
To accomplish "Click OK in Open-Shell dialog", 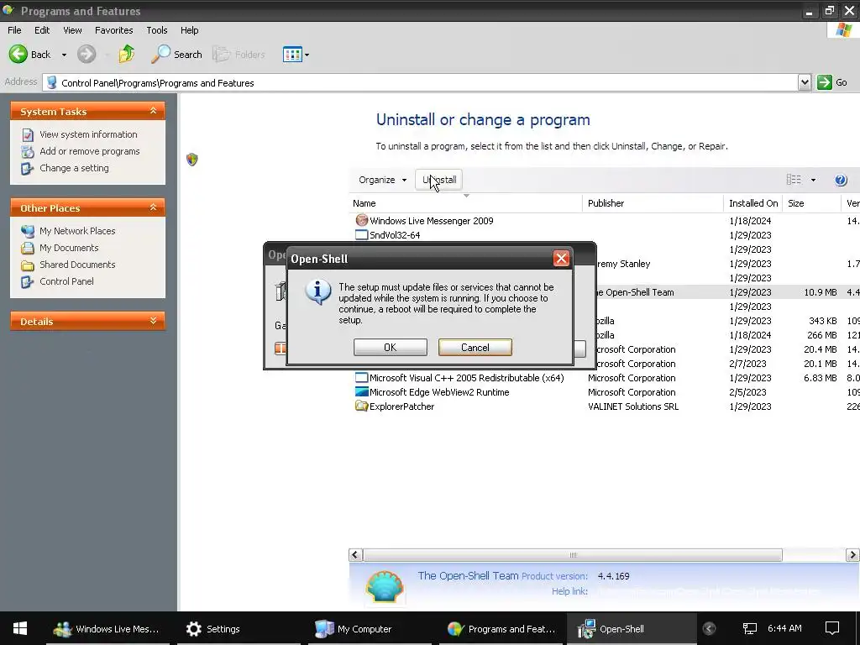I will (390, 347).
